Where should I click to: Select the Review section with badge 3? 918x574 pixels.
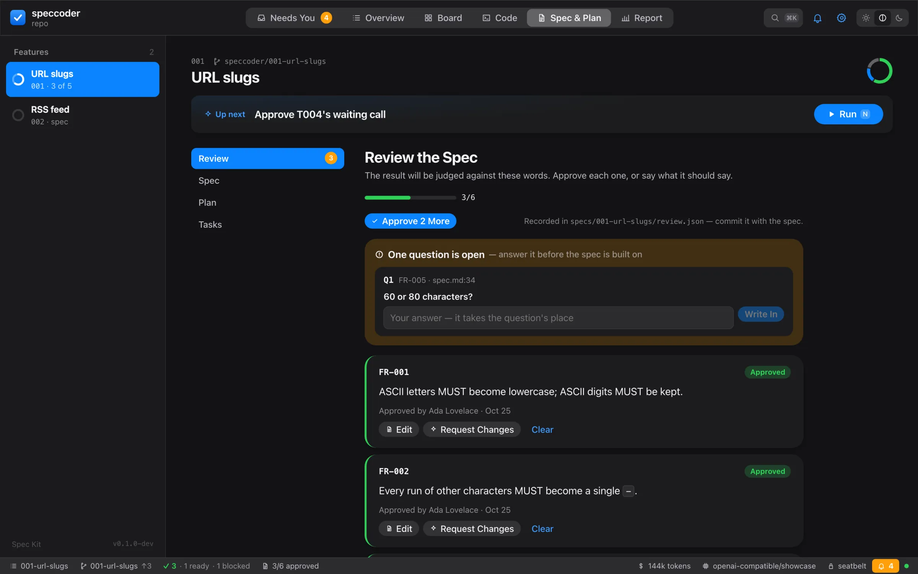click(267, 158)
